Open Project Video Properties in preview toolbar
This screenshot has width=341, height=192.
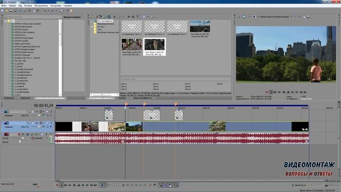pos(238,17)
